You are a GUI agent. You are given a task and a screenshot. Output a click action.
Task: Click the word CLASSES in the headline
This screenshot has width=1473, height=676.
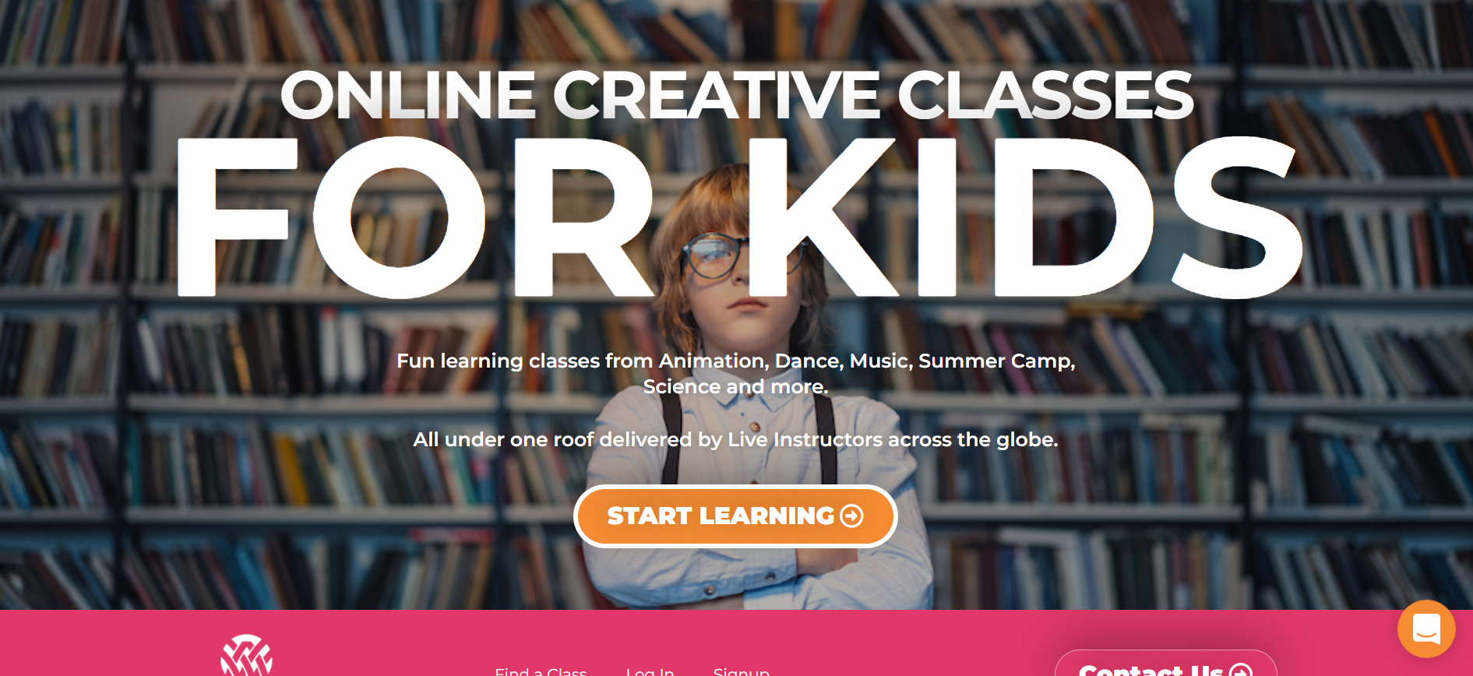(1045, 95)
